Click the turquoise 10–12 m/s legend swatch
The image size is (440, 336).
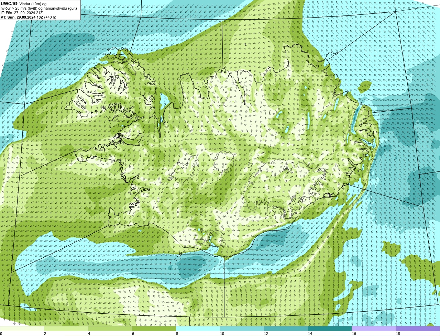(242, 329)
